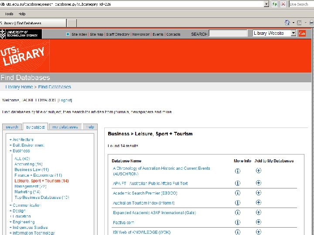Click the Logout link
The image size is (314, 235).
point(65,100)
